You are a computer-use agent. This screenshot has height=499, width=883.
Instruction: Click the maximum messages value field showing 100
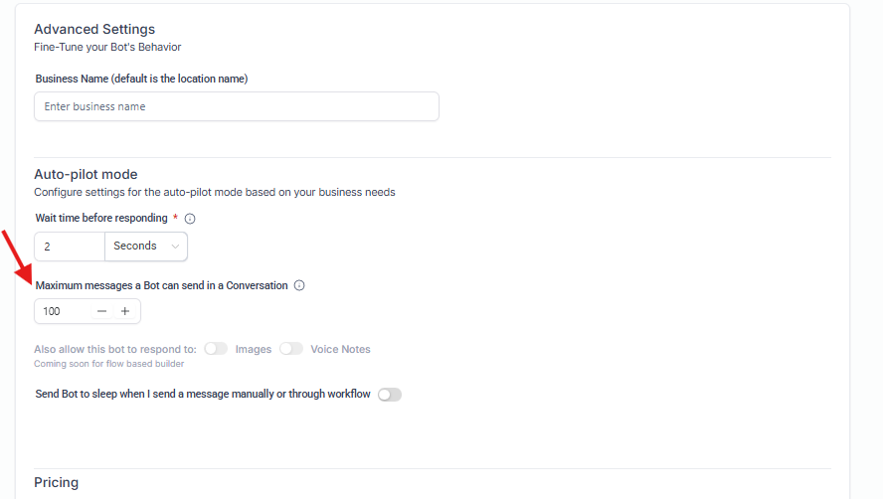click(60, 311)
